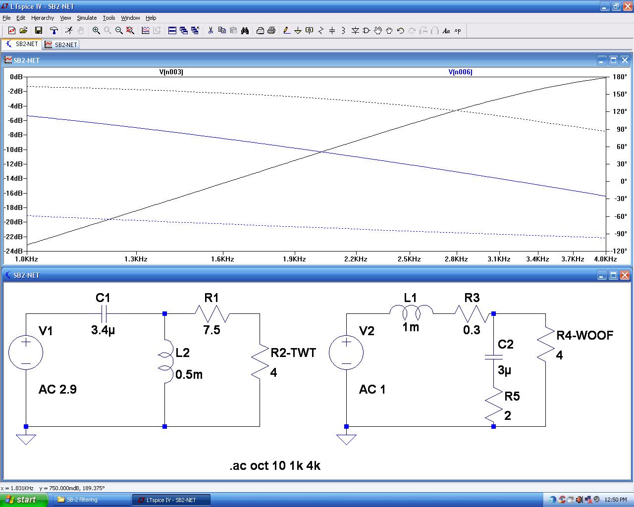Viewport: 634px width, 507px height.
Task: Place a Capacitor from the toolbar
Action: pyautogui.click(x=332, y=31)
